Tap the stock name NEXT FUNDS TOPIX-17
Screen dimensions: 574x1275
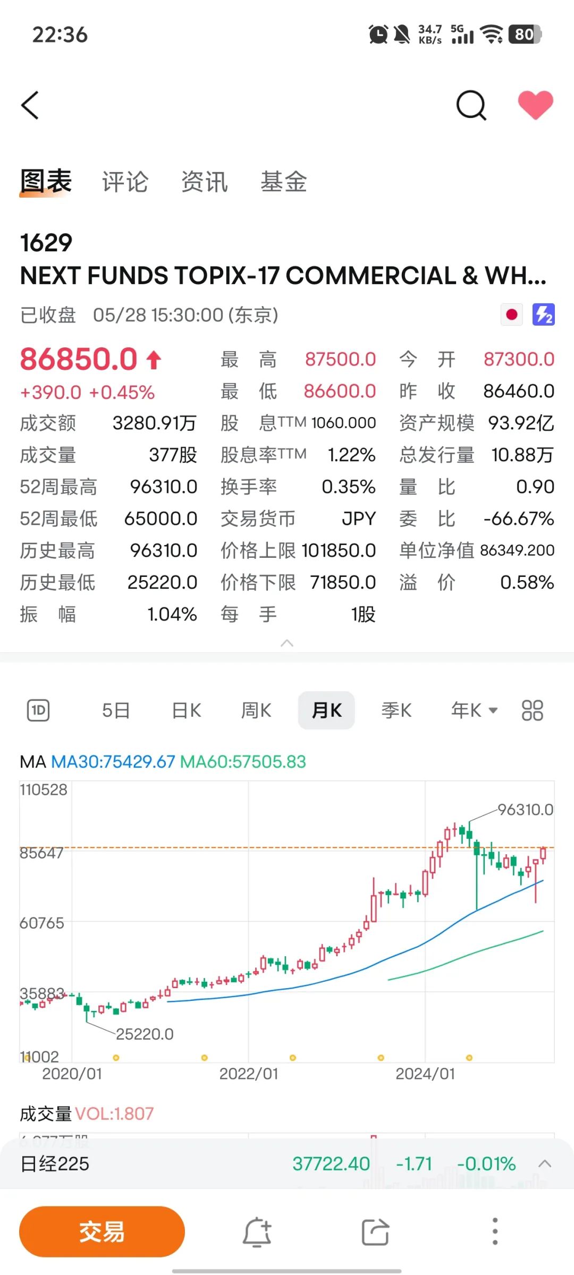point(283,276)
